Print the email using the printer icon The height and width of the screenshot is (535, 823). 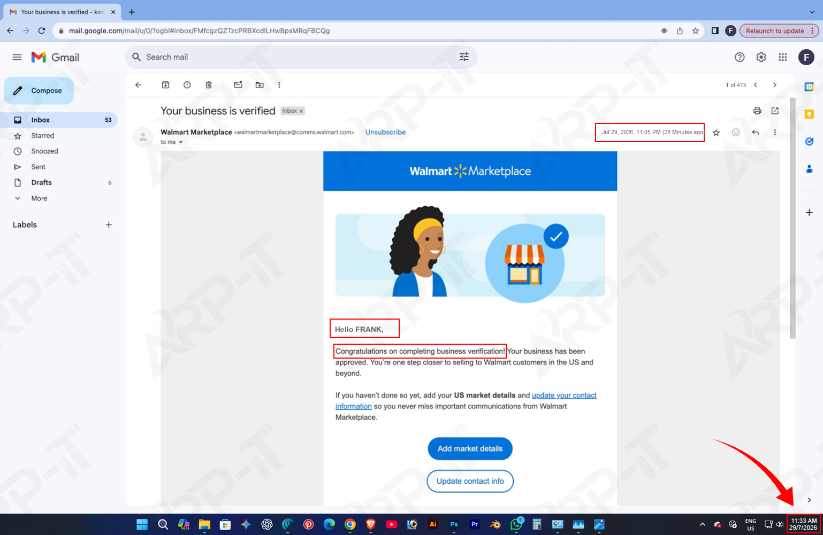[757, 111]
